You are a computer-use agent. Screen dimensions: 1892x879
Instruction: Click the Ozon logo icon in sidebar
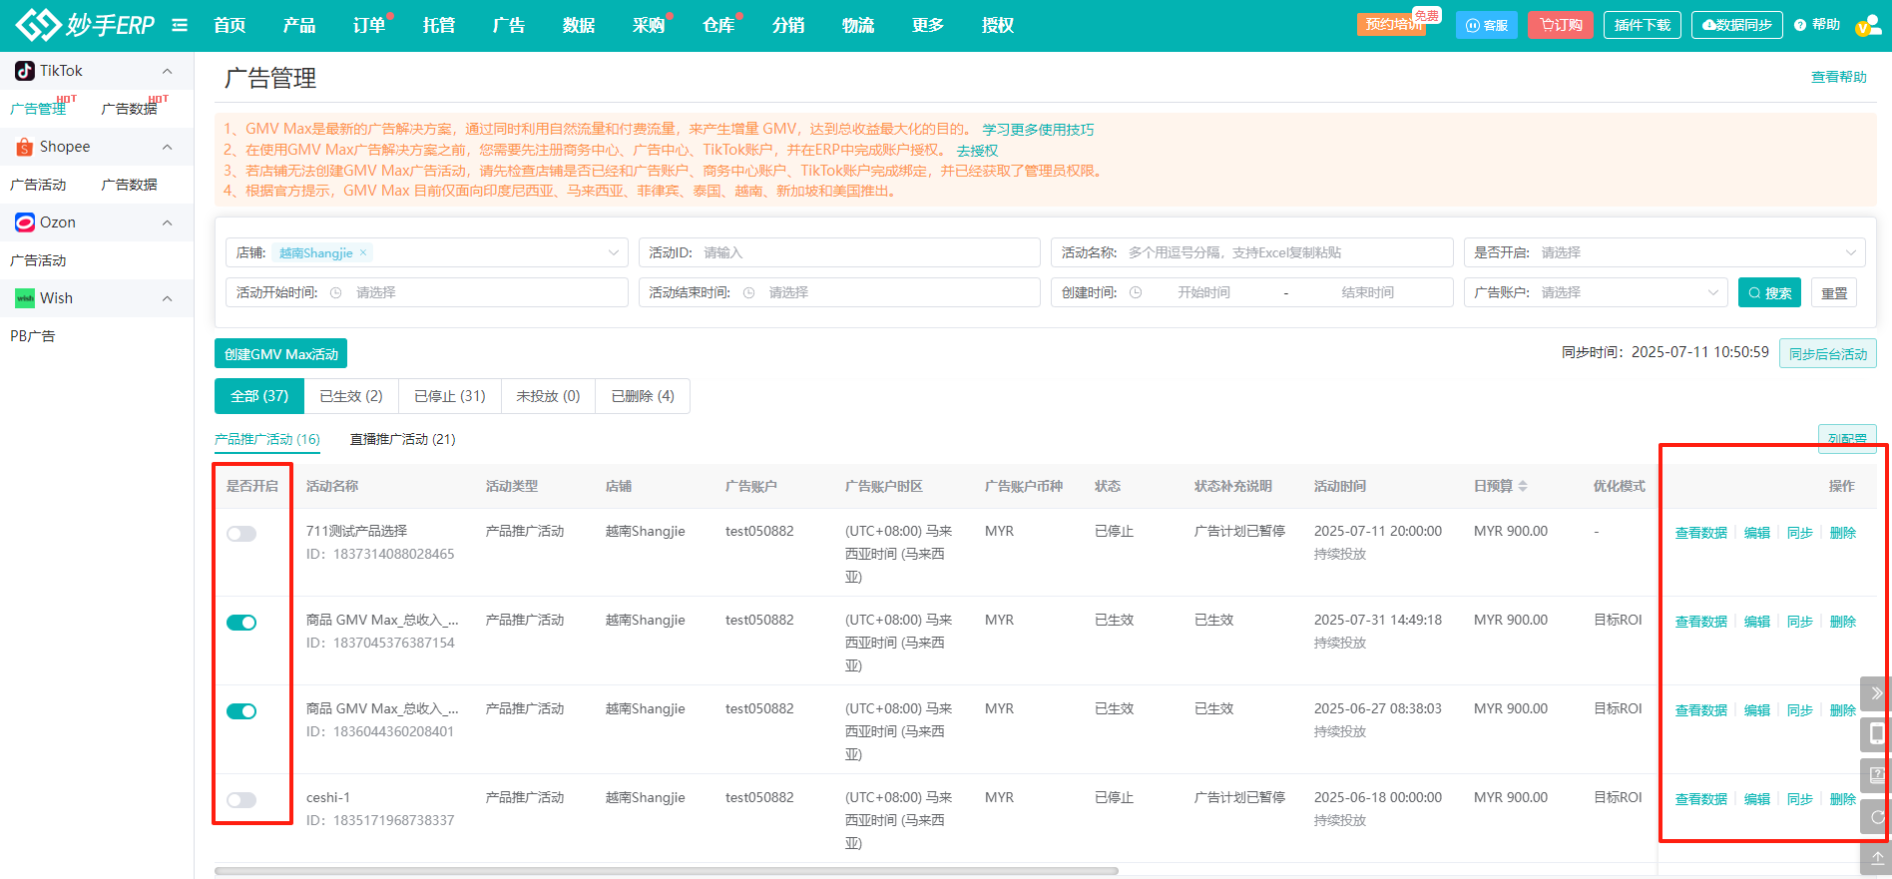coord(25,222)
